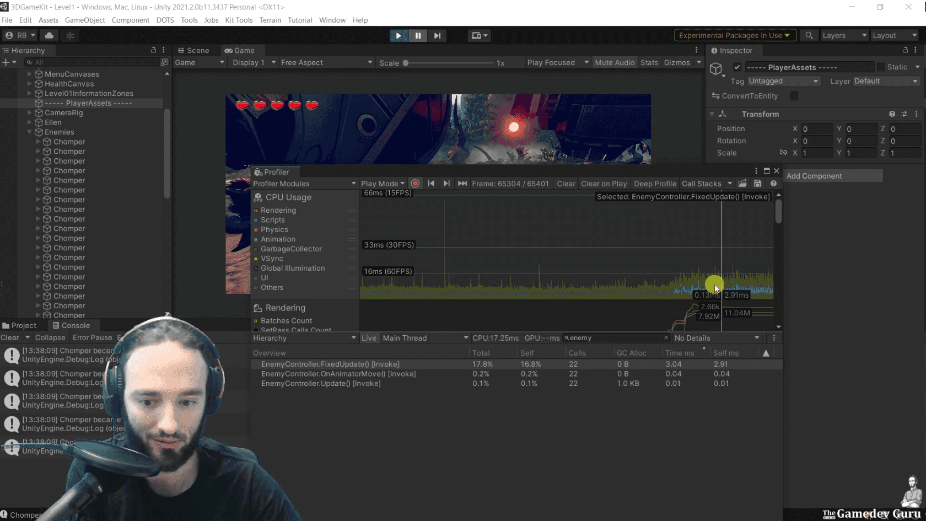Switch to the Scene tab
The image size is (926, 521).
click(194, 50)
